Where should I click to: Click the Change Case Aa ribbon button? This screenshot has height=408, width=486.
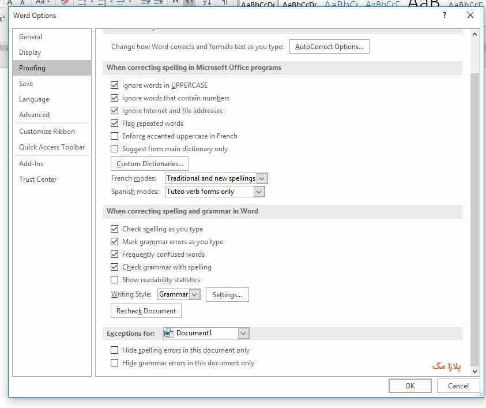(42, 2)
